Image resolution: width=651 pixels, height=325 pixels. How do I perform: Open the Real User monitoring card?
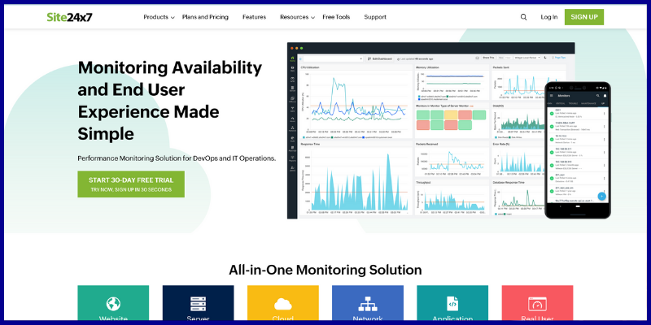[537, 302]
